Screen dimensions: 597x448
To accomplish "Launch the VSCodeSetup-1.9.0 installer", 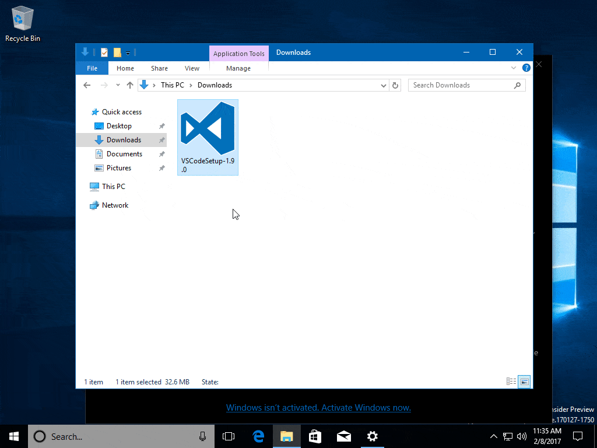I will [208, 128].
